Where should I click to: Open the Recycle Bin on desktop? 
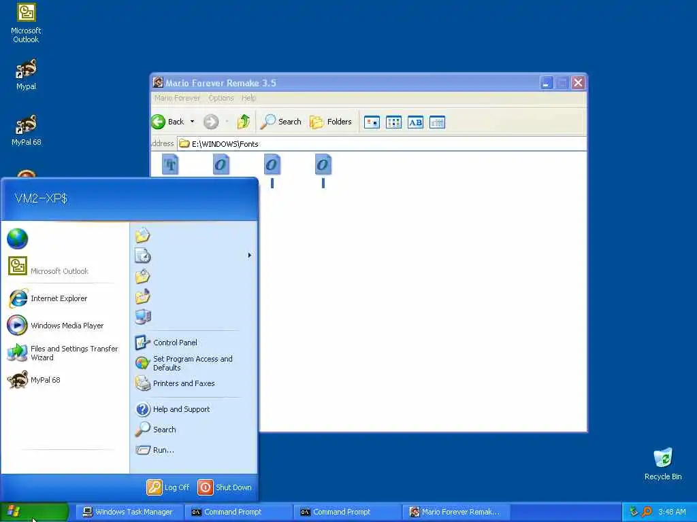663,464
